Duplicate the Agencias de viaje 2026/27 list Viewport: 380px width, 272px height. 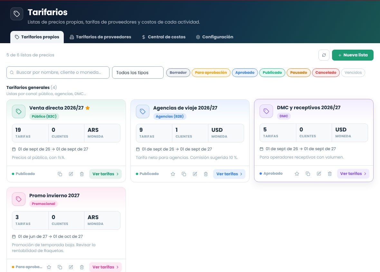(184, 174)
